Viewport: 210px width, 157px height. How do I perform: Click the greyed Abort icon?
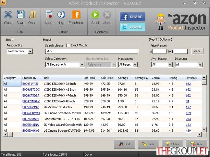(x=107, y=15)
